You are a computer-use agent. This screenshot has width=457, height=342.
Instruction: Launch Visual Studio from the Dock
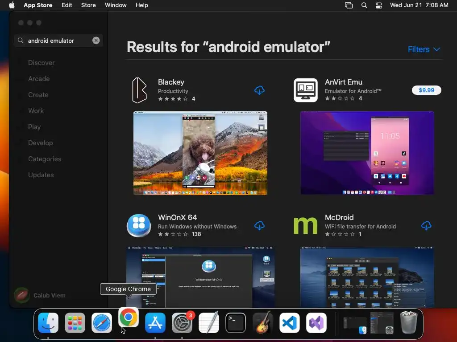316,323
